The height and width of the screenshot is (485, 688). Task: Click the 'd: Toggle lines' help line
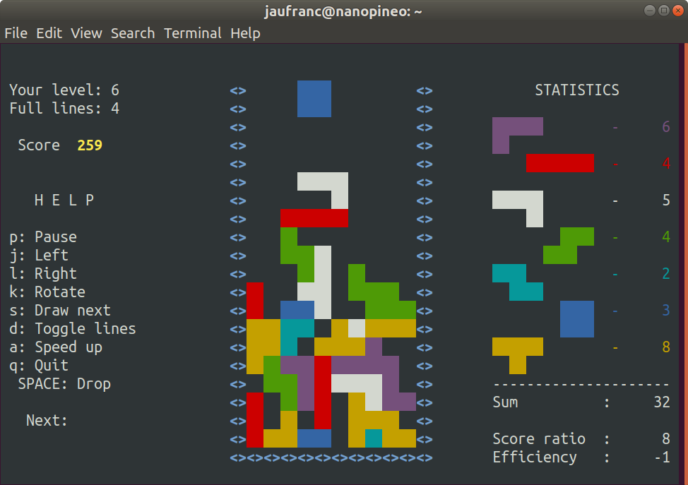tap(73, 329)
